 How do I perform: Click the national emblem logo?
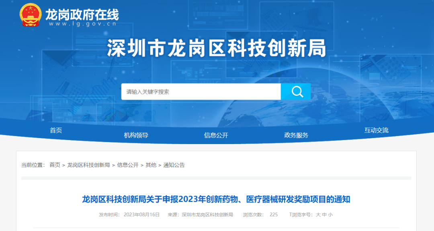click(31, 15)
